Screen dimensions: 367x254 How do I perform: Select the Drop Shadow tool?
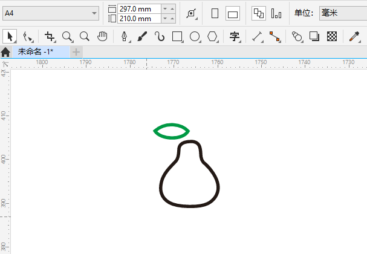pos(314,36)
